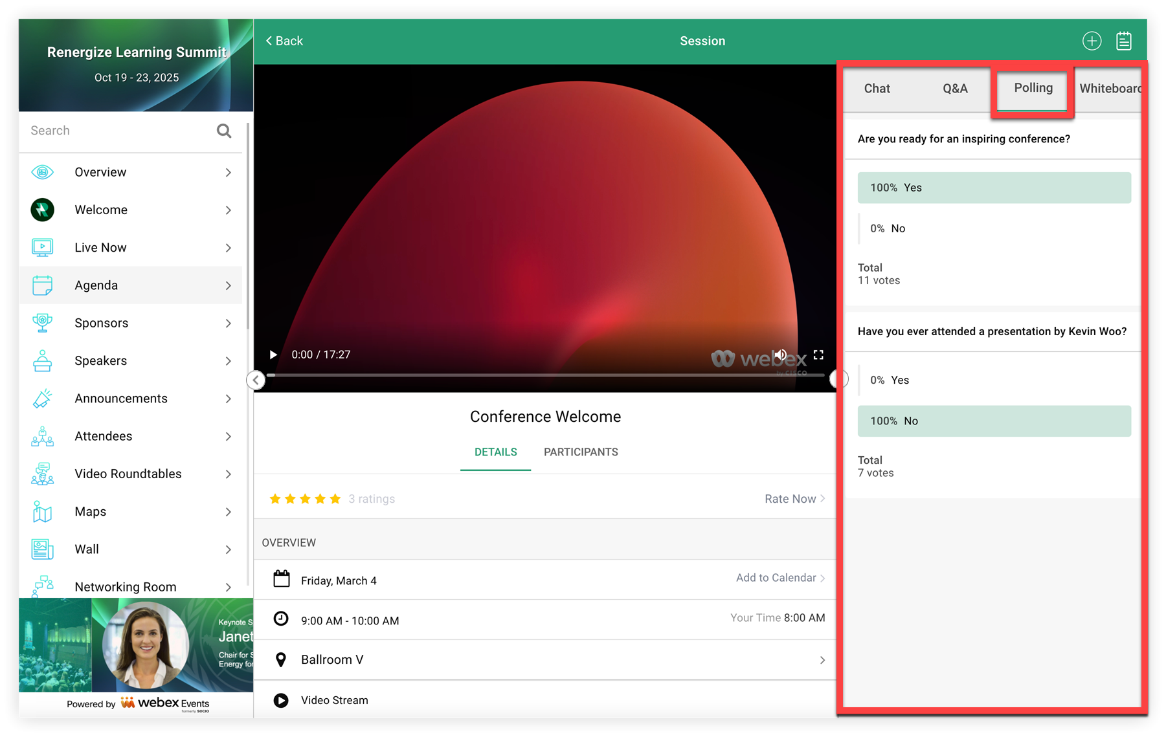1166x737 pixels.
Task: Click the calendar icon beside Friday, March 4
Action: (x=281, y=578)
